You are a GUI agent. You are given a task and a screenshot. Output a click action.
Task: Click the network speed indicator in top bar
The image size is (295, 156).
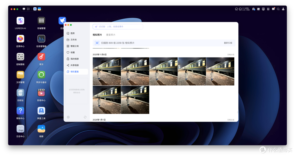[246, 9]
